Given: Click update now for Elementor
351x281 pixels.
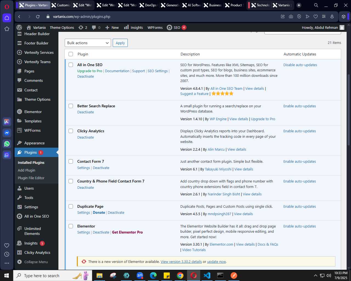Looking at the screenshot, I should pos(216,262).
